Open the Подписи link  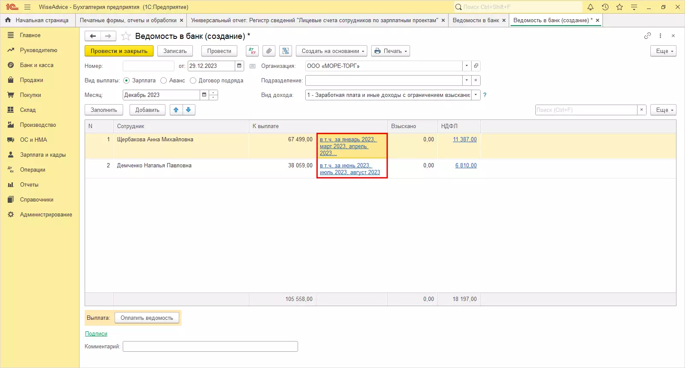click(96, 334)
